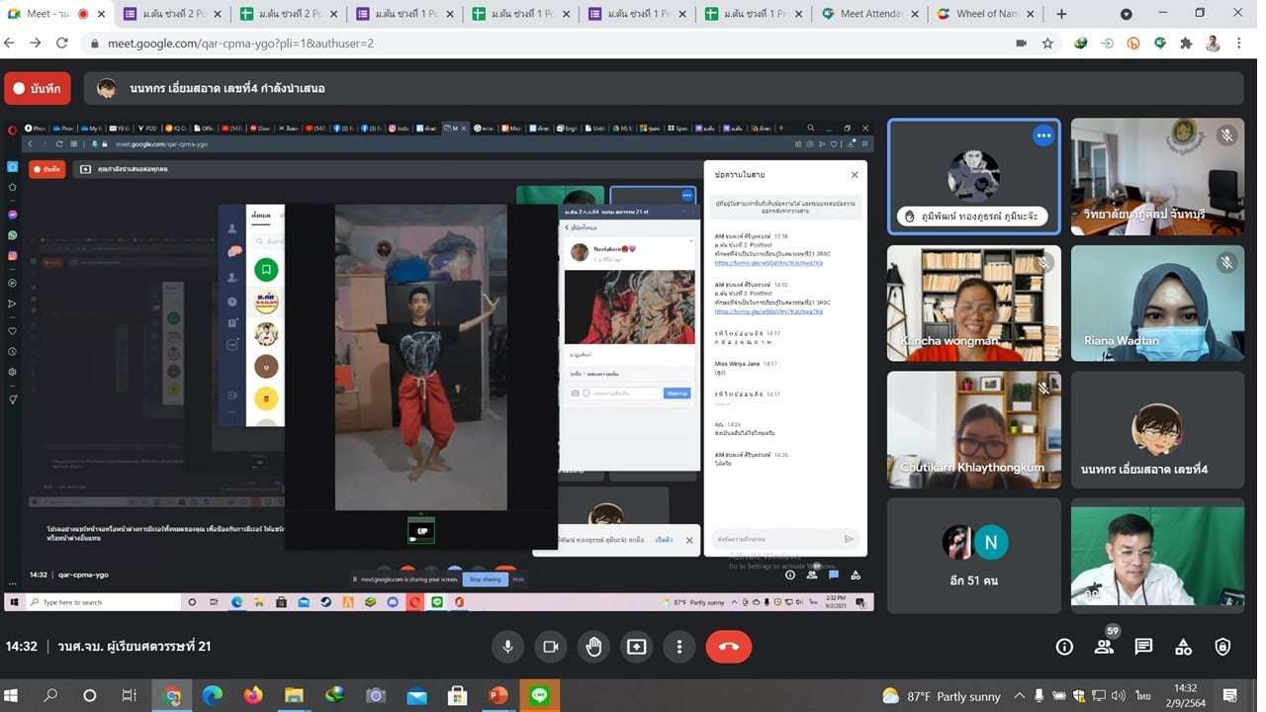Switch to the Wheel of Names tab
Viewport: 1266px width, 712px height.
pos(986,14)
